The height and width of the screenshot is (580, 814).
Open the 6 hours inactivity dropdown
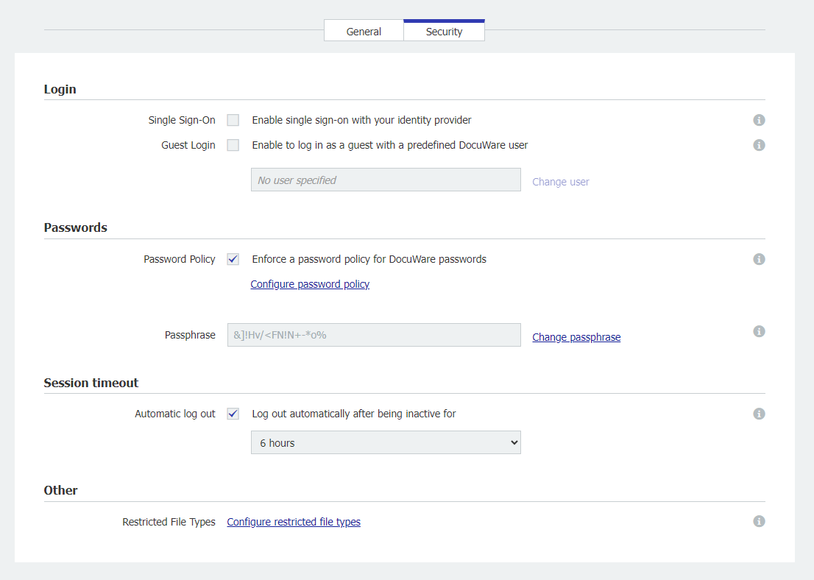pyautogui.click(x=386, y=443)
